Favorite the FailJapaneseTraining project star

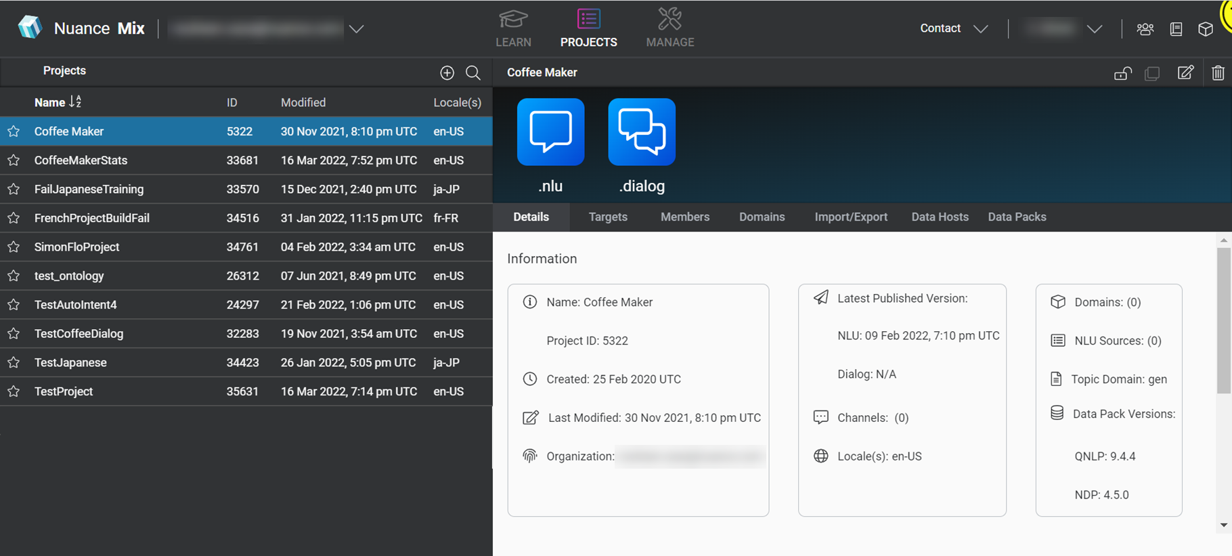(x=14, y=189)
